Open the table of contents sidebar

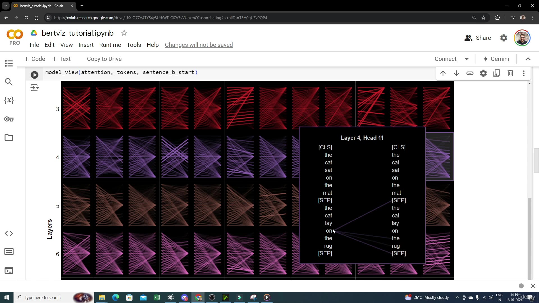9,63
